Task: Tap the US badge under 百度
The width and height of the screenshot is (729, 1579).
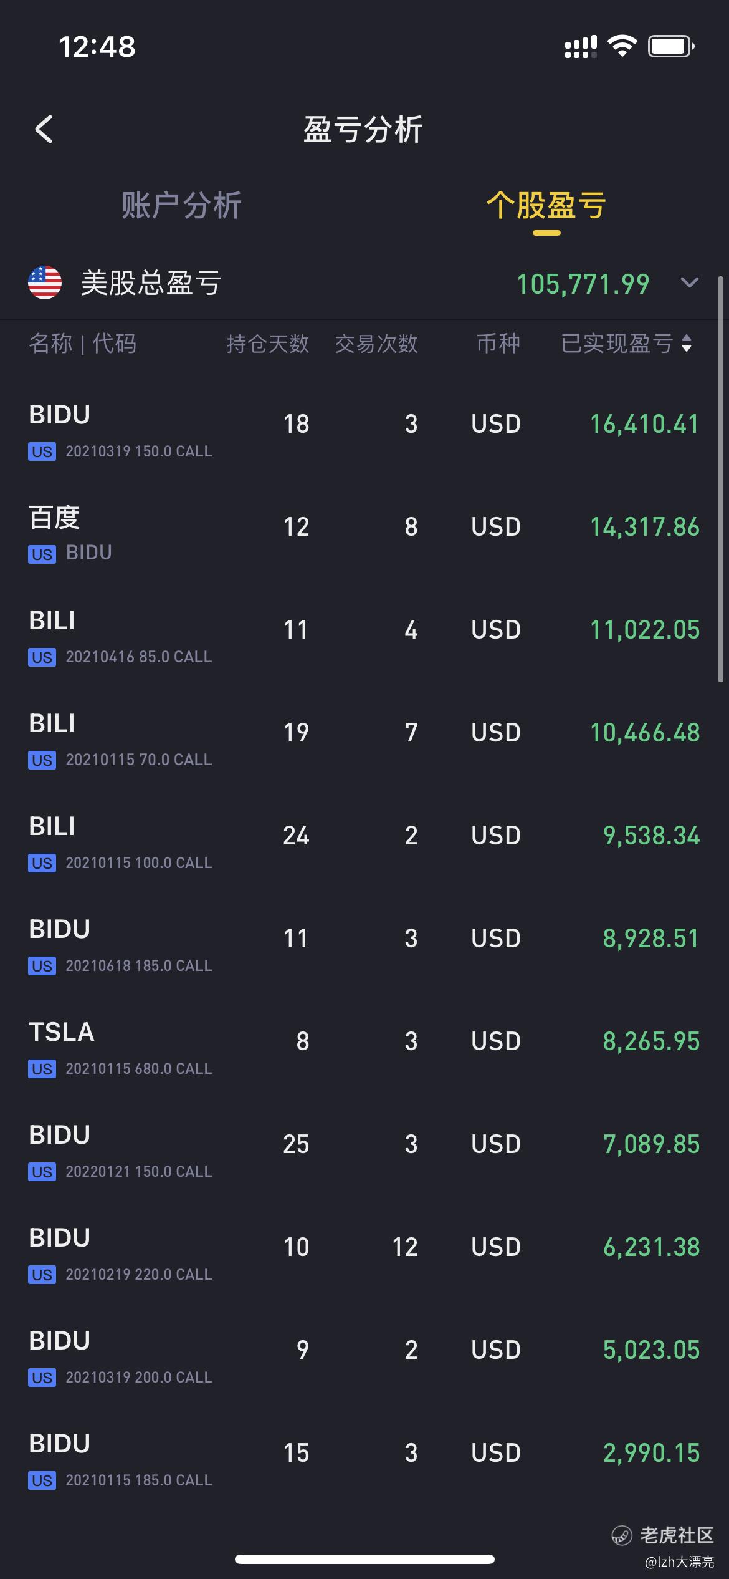Action: [x=42, y=554]
